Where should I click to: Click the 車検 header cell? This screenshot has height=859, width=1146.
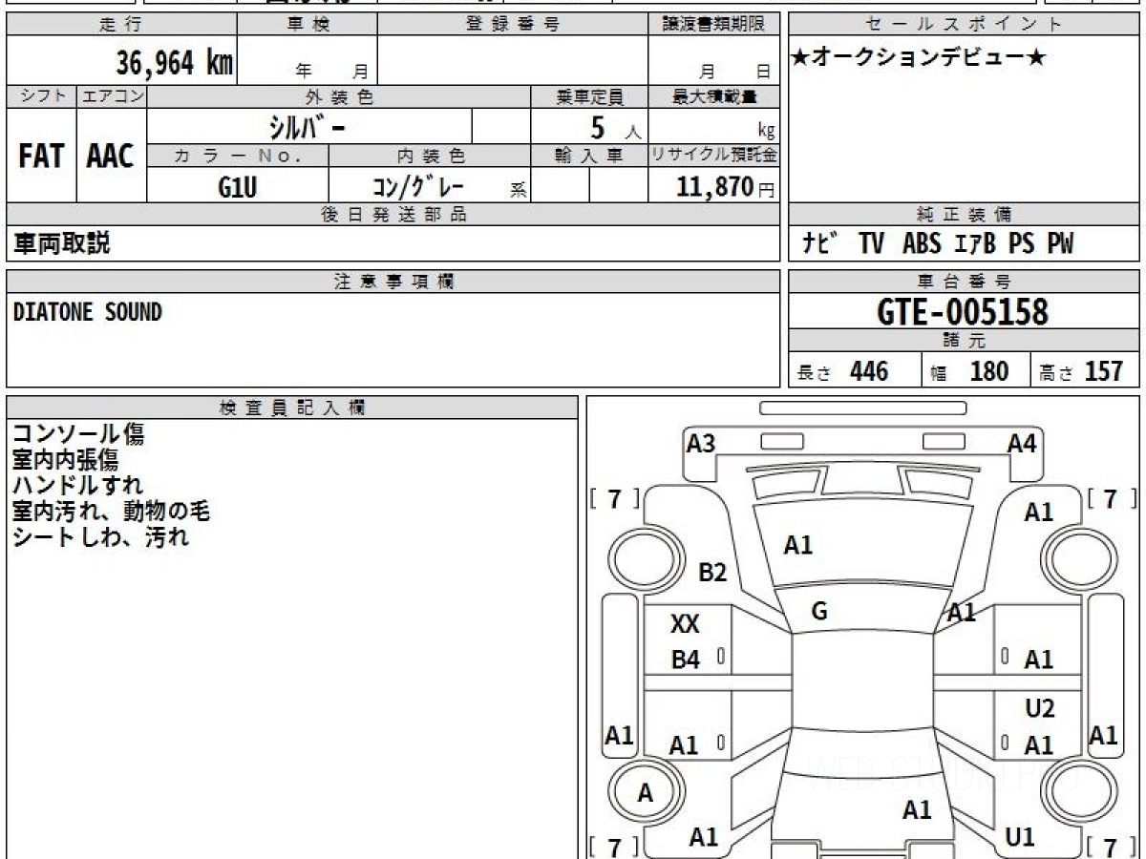point(308,25)
